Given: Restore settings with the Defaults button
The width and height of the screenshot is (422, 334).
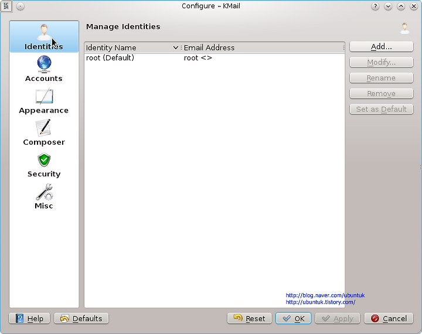Looking at the screenshot, I should [x=81, y=318].
